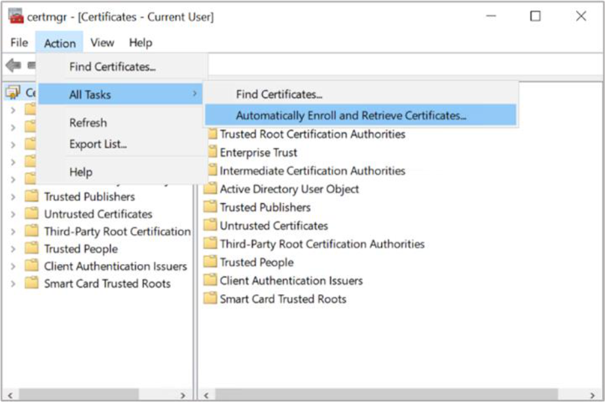Click Smart Card Trusted Roots folder icon in right pane
Image resolution: width=605 pixels, height=402 pixels.
(210, 299)
